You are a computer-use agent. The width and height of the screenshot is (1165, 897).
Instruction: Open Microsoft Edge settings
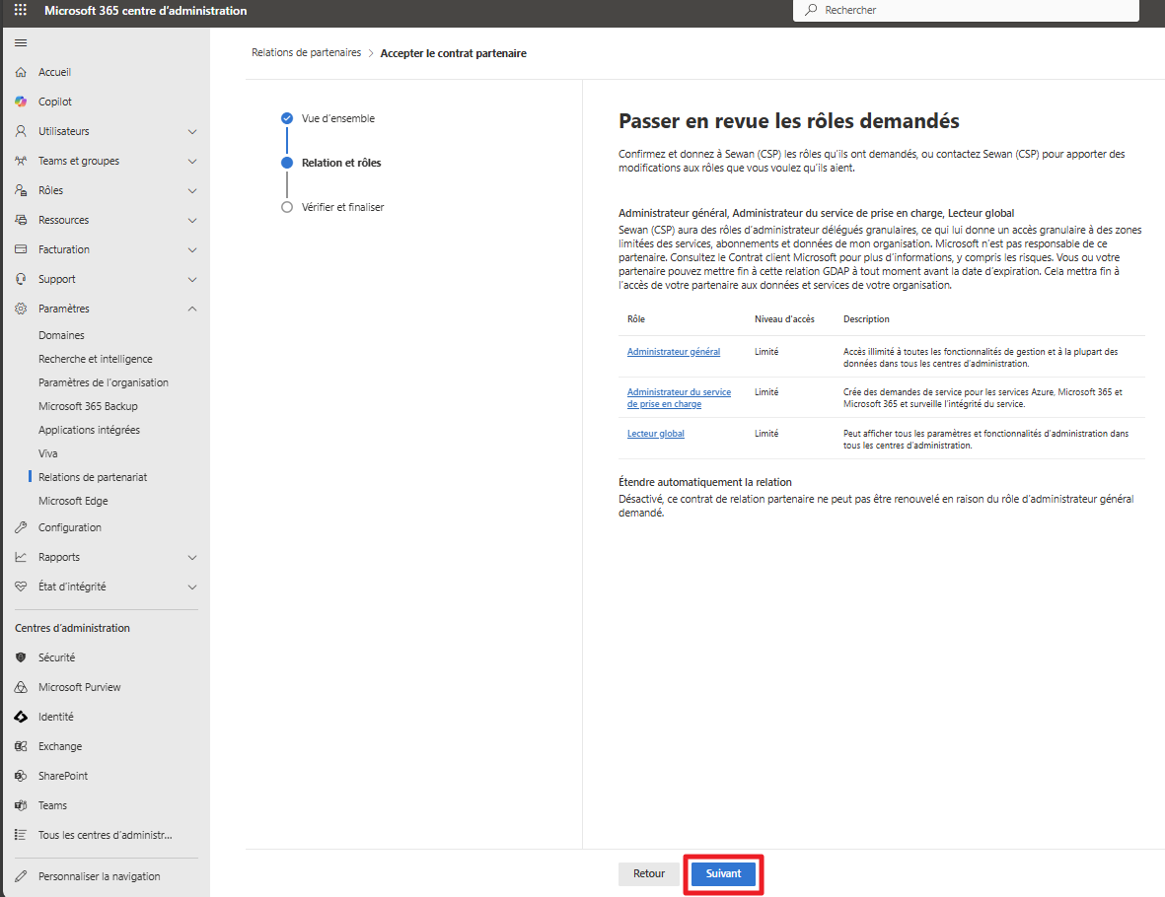[x=73, y=501]
